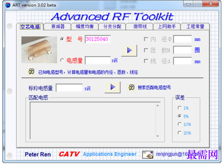The image size is (224, 165).
Task: Select the 分支分配 tab
Action: point(112,27)
